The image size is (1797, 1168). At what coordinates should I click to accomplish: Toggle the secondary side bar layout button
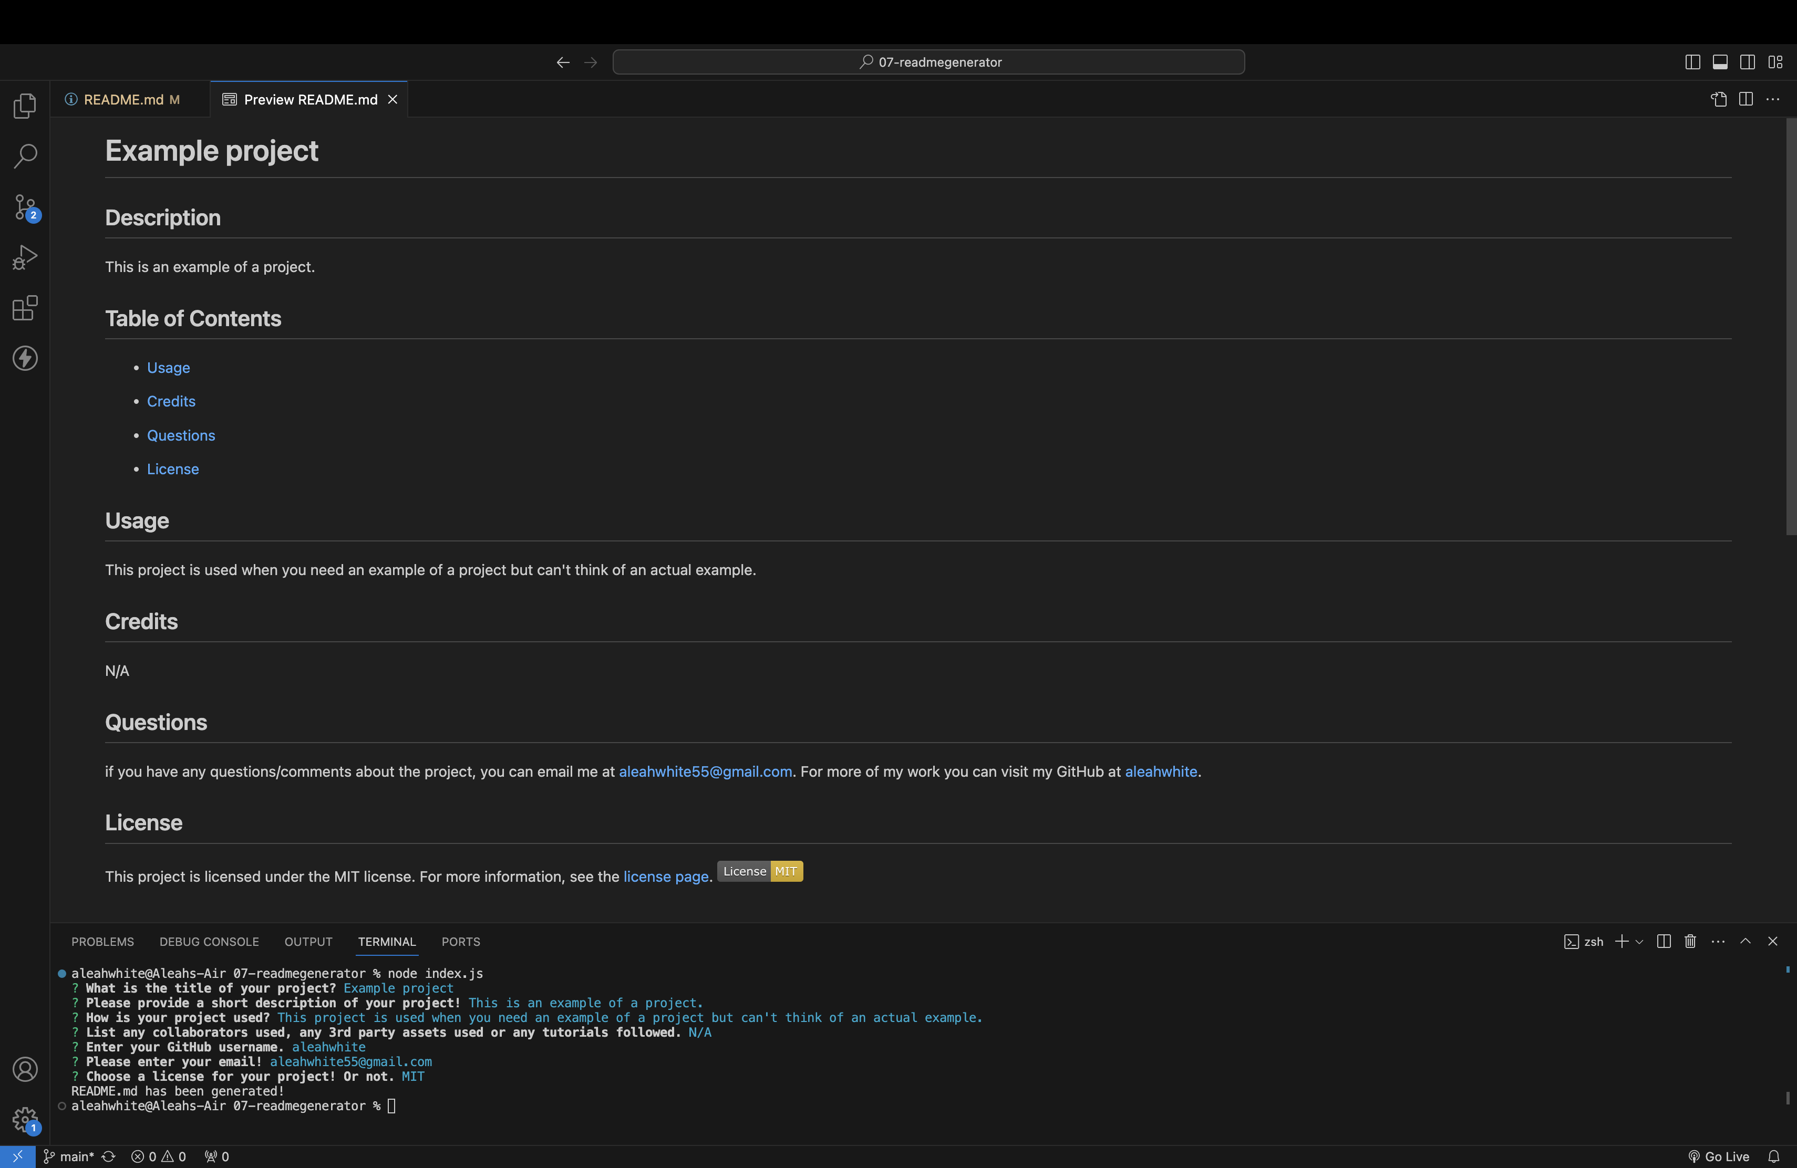[1747, 62]
